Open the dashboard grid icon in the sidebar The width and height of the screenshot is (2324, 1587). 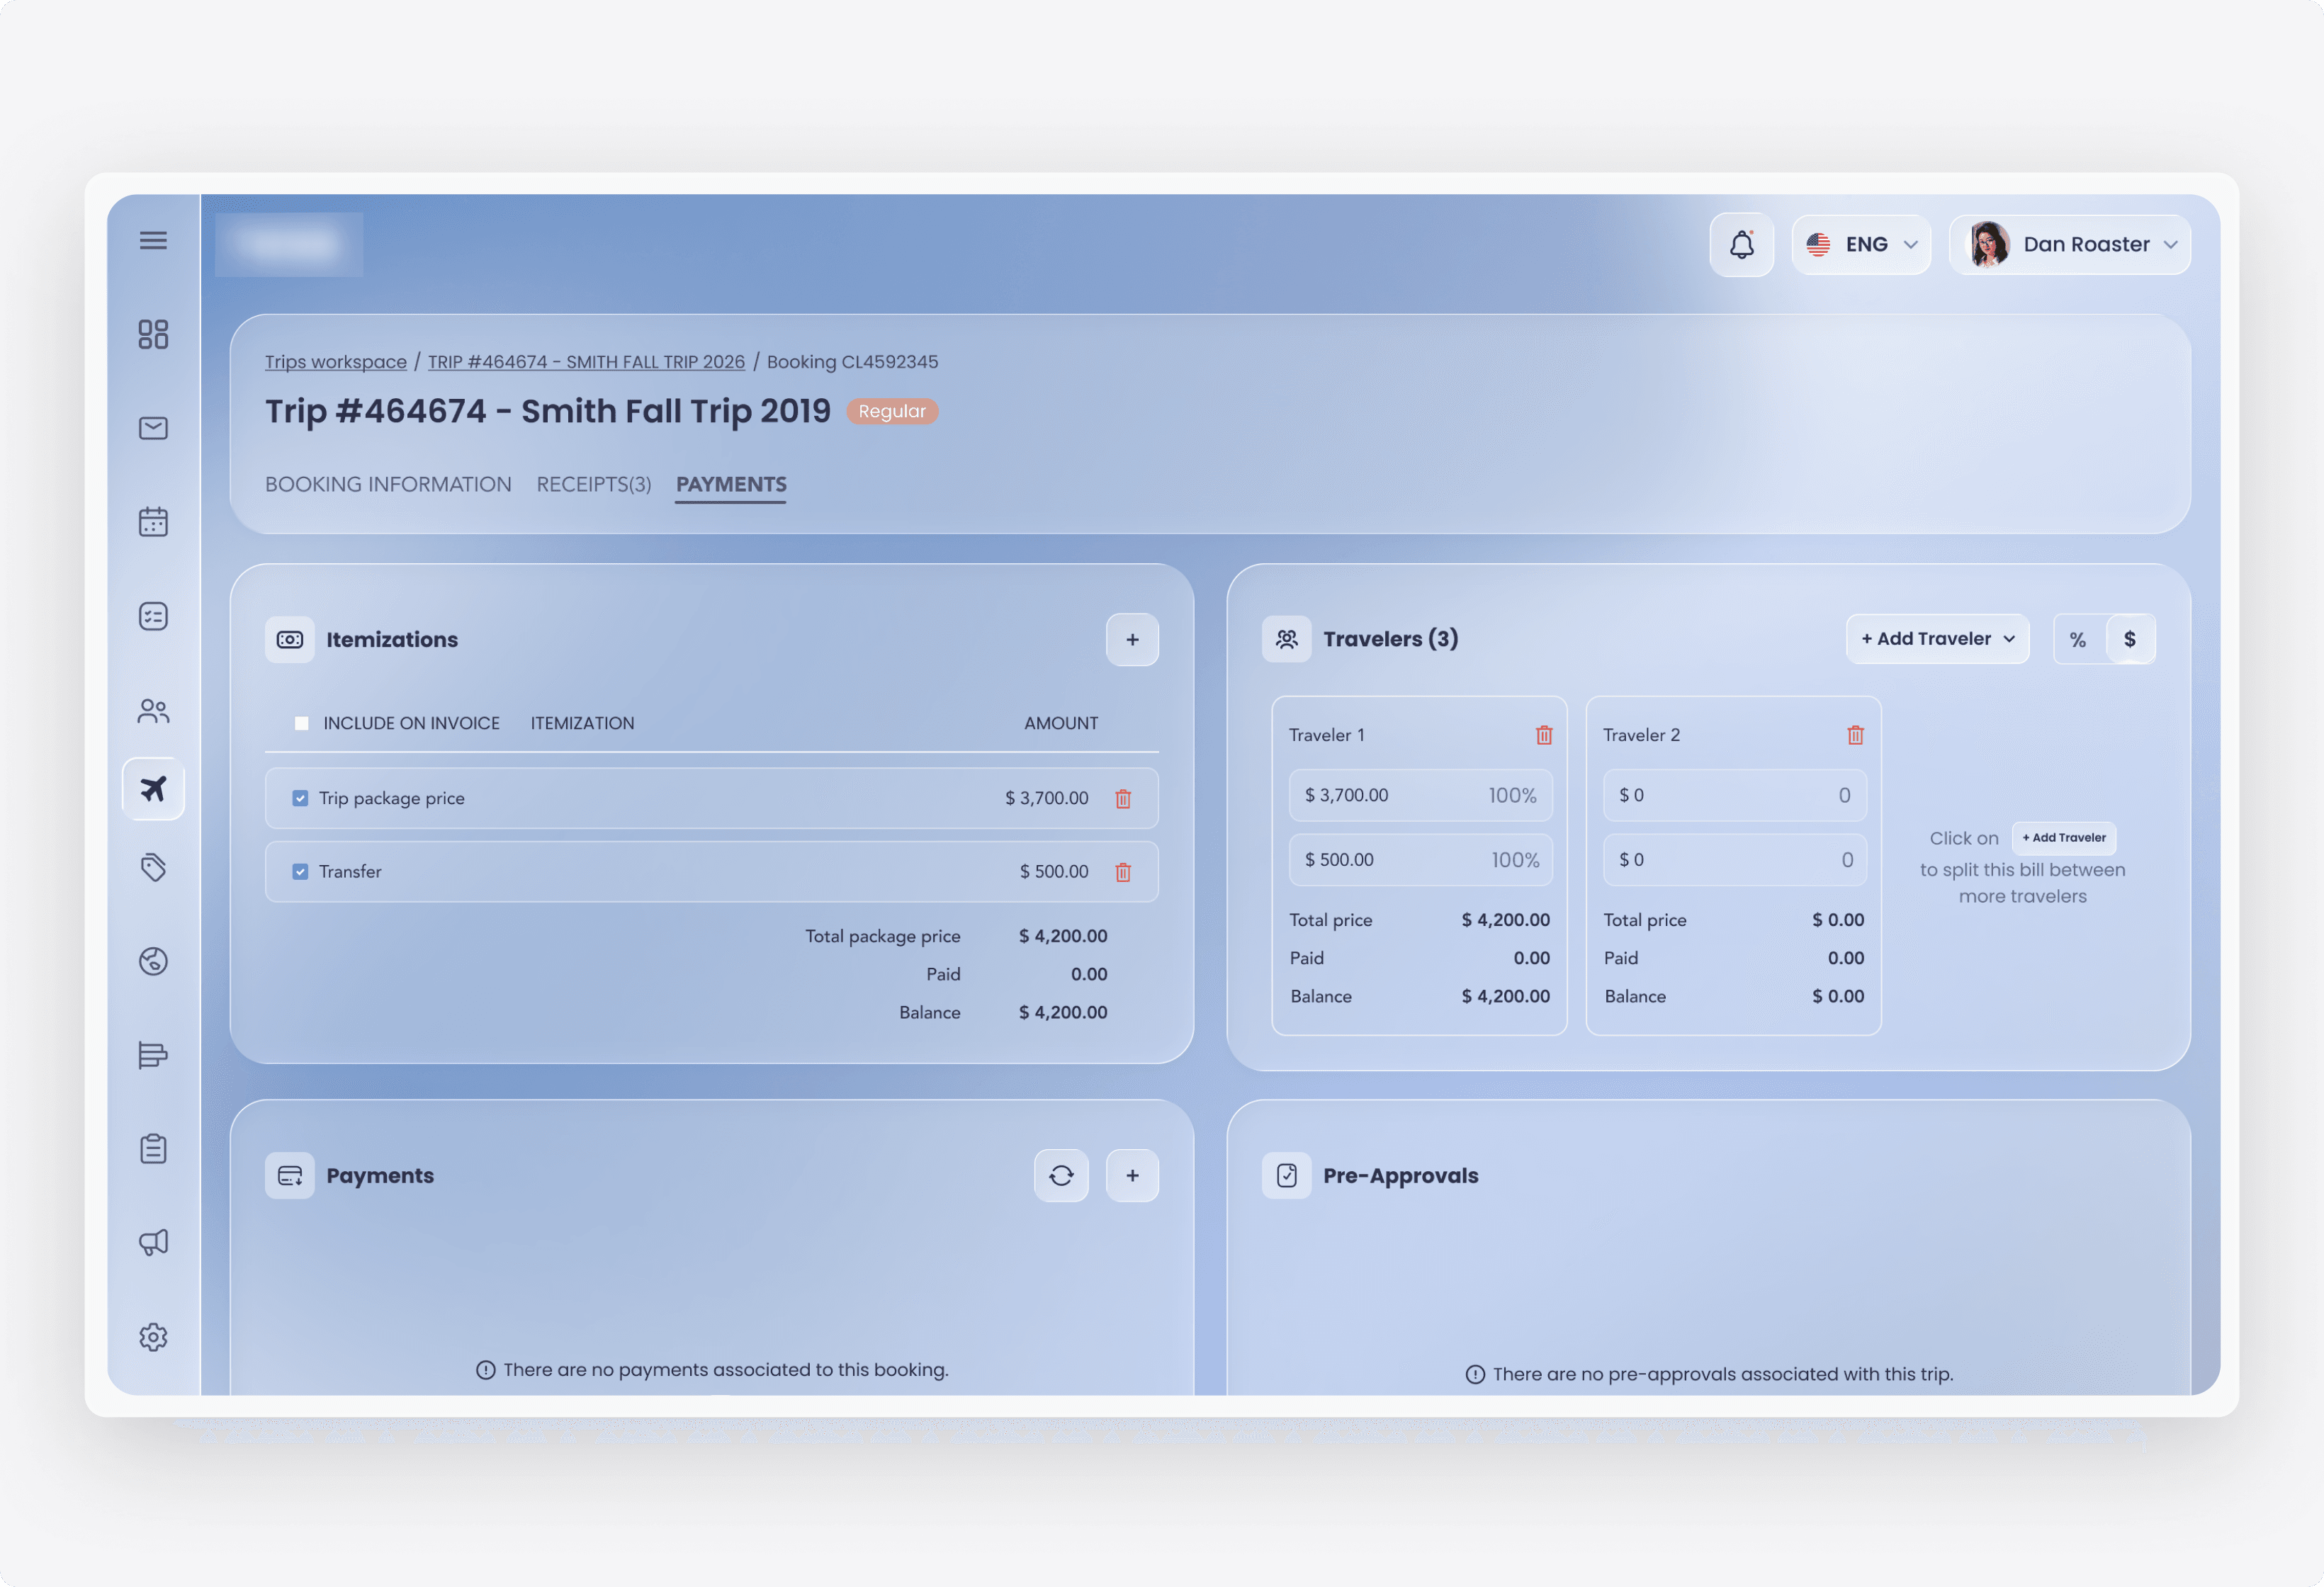153,334
